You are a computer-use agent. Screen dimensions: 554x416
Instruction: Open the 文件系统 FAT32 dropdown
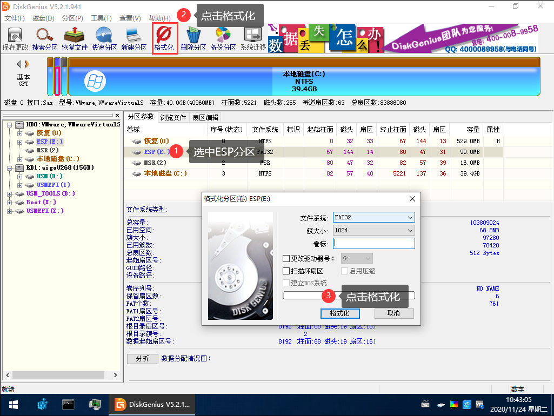[x=374, y=218]
